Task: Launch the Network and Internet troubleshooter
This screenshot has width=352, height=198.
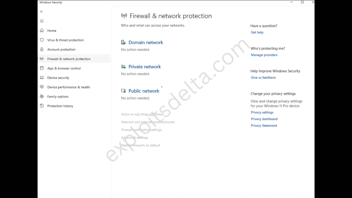Action: [x=148, y=122]
